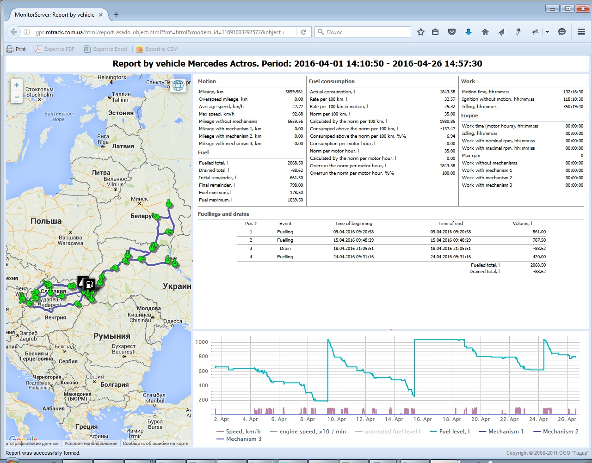This screenshot has height=463, width=592.
Task: Click the Fuel maximum value 1039.50
Action: (295, 200)
